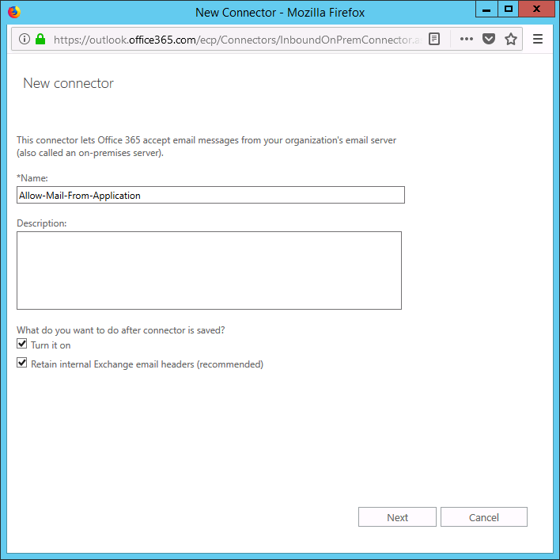Toggle Retain internal Exchange email headers checkbox
Image resolution: width=560 pixels, height=560 pixels.
pyautogui.click(x=22, y=363)
